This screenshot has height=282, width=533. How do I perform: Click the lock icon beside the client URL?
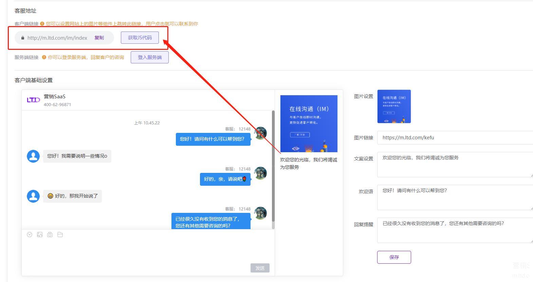23,38
